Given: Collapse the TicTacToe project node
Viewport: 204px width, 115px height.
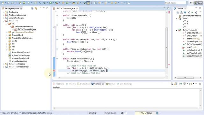Looking at the screenshot, I should tap(4, 21).
